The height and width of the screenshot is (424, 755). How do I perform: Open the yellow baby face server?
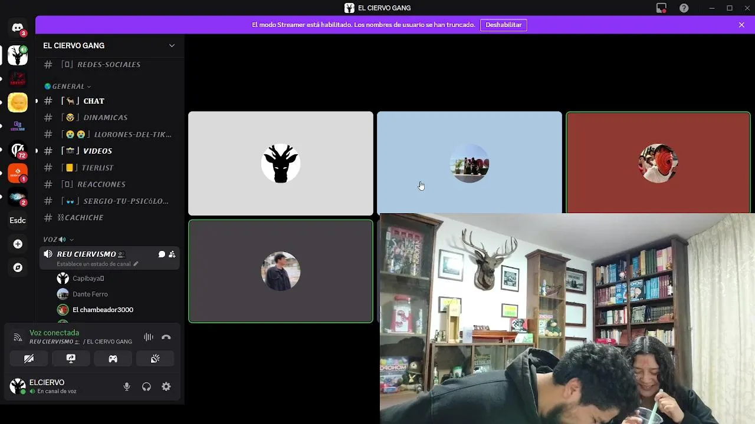(x=18, y=102)
